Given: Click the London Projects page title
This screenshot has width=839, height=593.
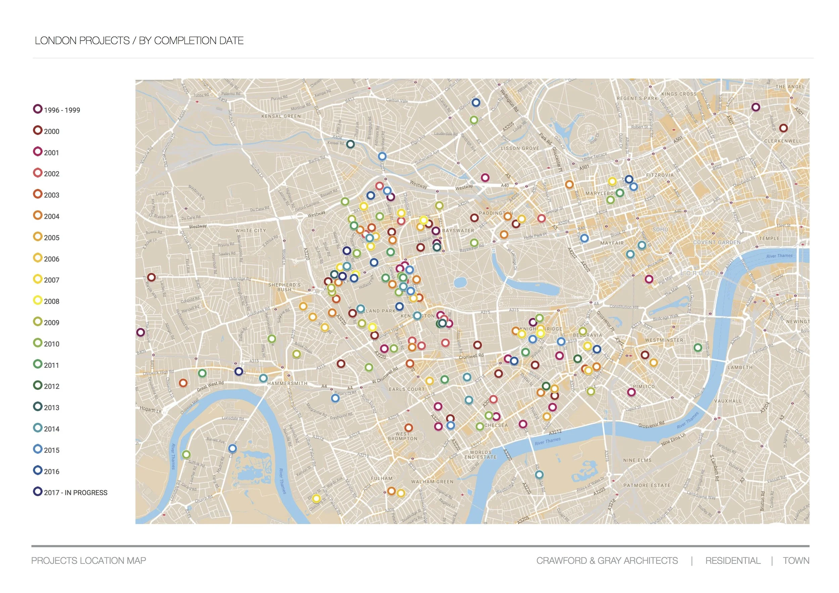Looking at the screenshot, I should click(139, 41).
